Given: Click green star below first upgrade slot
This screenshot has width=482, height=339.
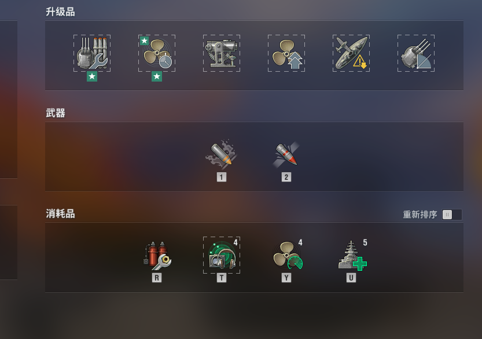Looking at the screenshot, I should pyautogui.click(x=92, y=76).
